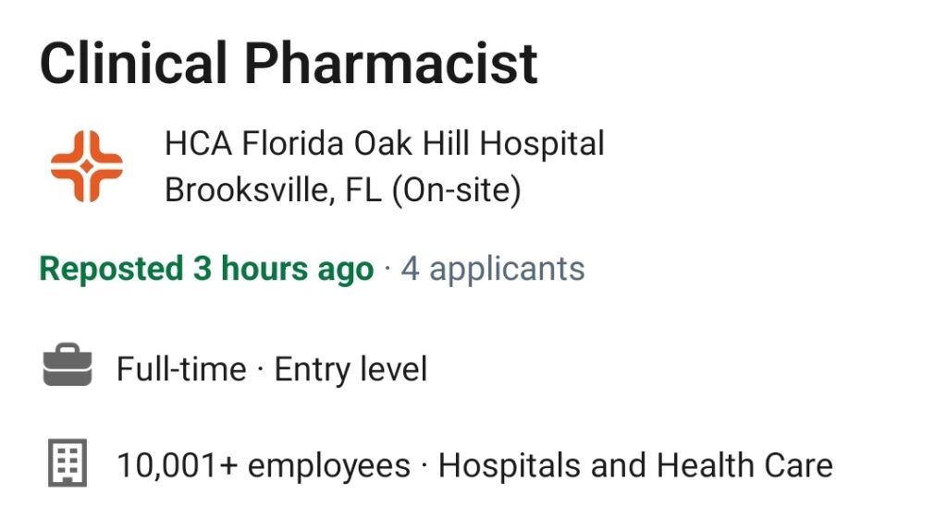Click the word employees in company info
947x518 pixels.
(329, 467)
